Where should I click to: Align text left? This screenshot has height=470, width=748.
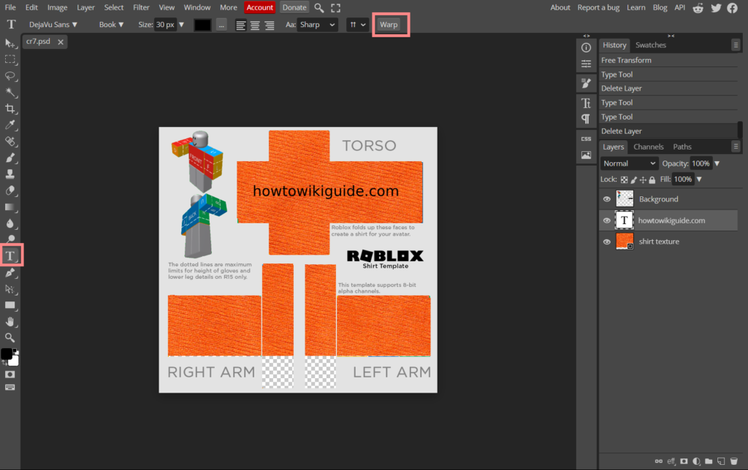click(241, 25)
